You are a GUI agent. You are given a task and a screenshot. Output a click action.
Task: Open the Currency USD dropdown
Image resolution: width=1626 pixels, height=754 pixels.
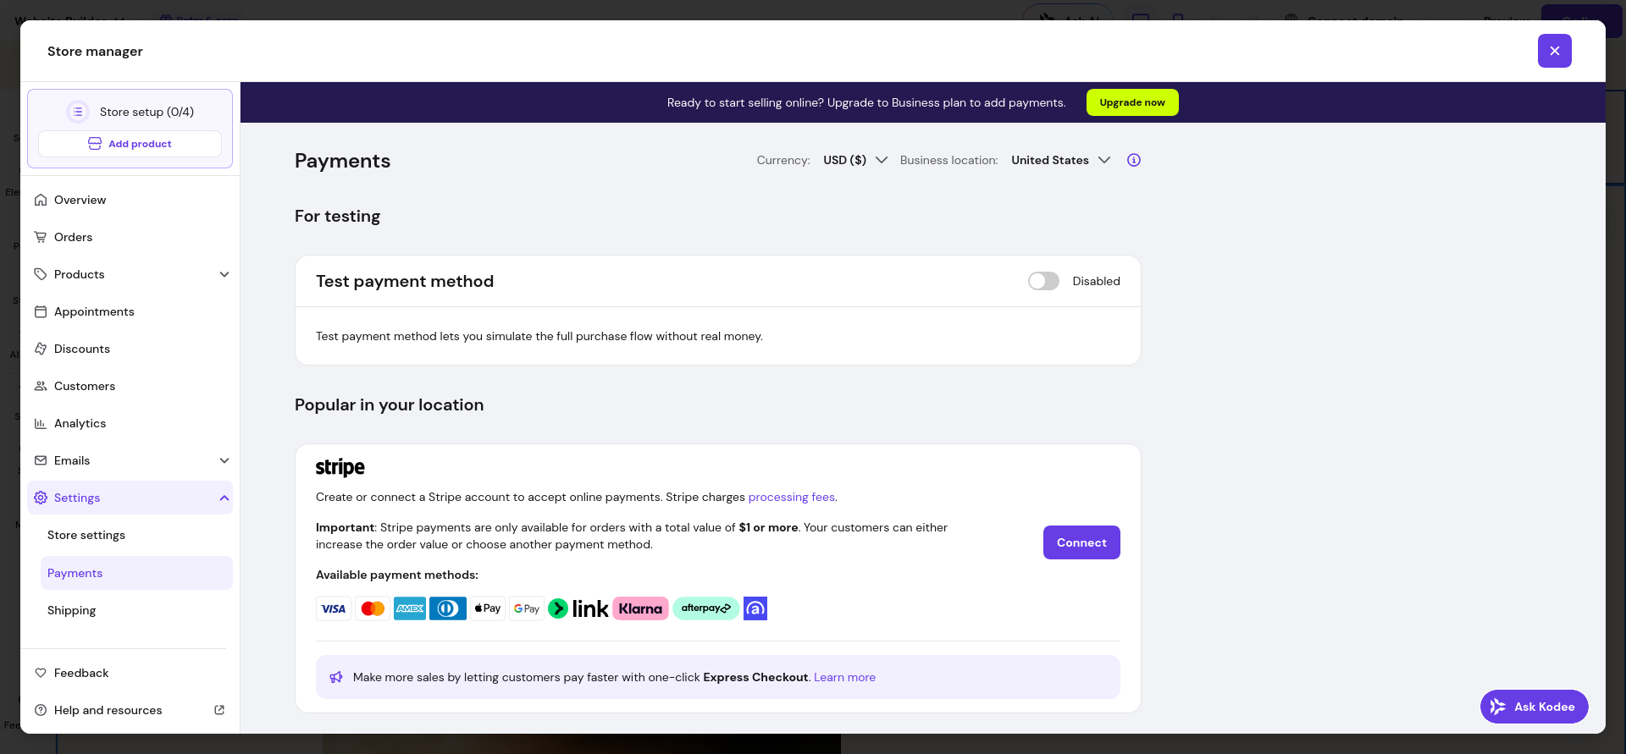click(x=855, y=160)
